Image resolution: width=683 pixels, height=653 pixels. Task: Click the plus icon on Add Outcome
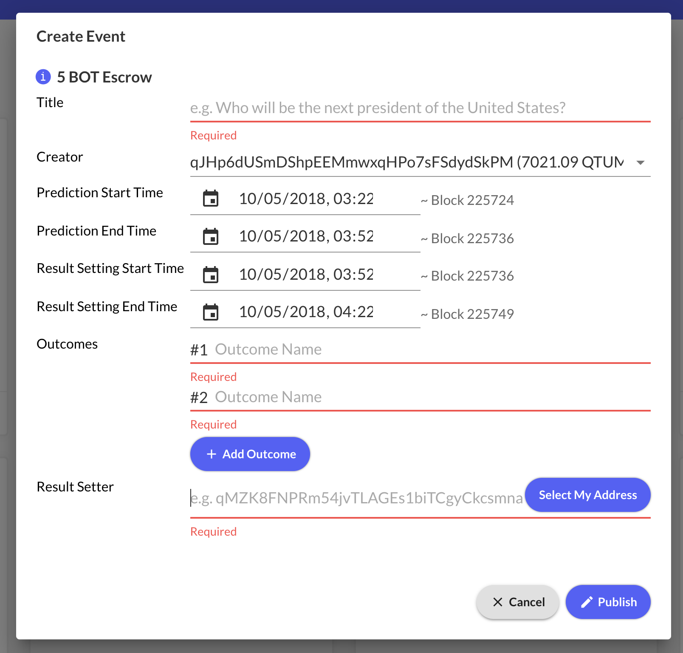coord(211,454)
